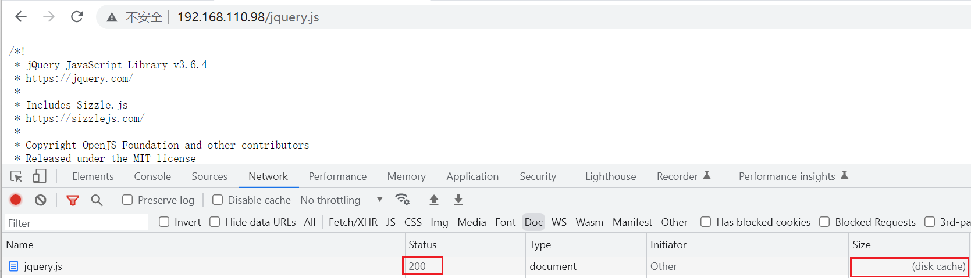Open network conditions wifi-gear icon
The width and height of the screenshot is (971, 278).
tap(402, 200)
